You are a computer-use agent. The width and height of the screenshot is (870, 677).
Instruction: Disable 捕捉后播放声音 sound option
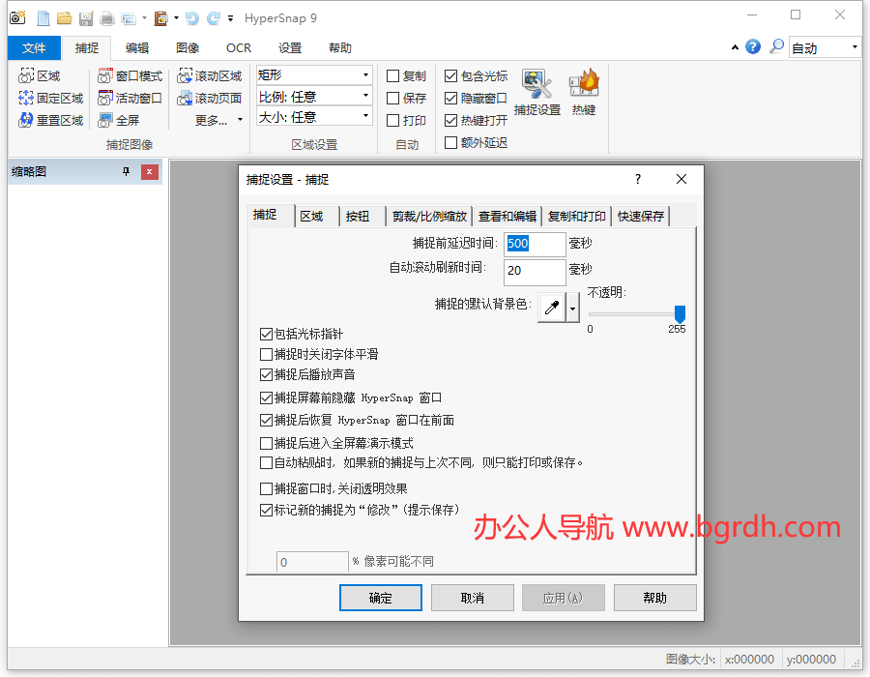[x=266, y=373]
